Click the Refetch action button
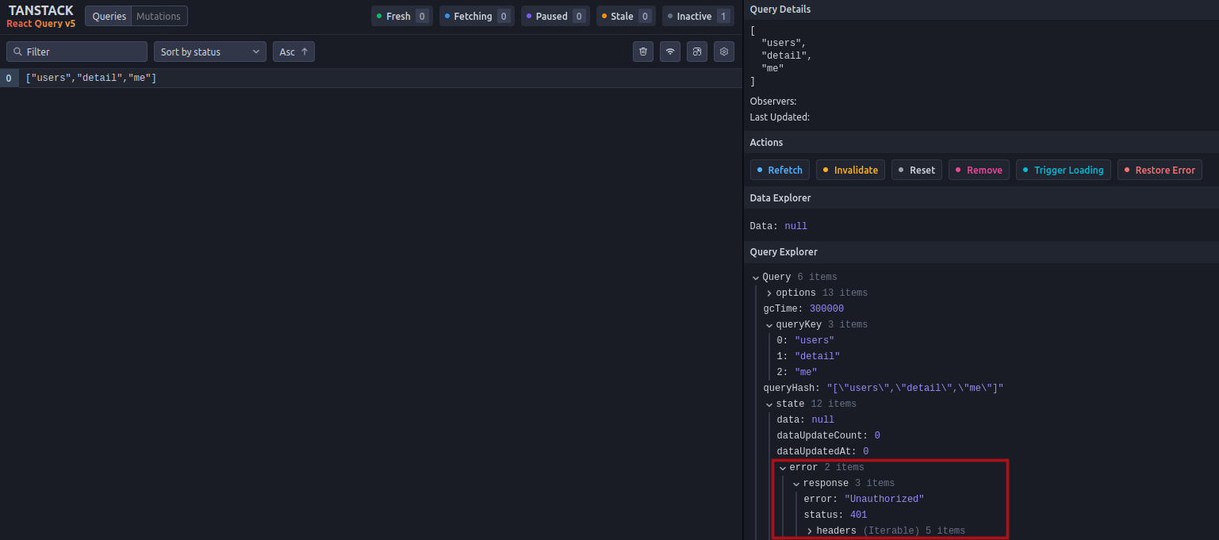This screenshot has width=1219, height=540. 780,170
